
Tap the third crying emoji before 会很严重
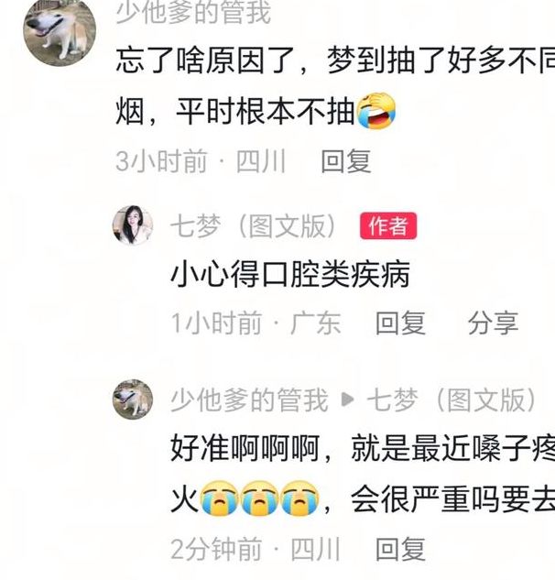tap(299, 498)
